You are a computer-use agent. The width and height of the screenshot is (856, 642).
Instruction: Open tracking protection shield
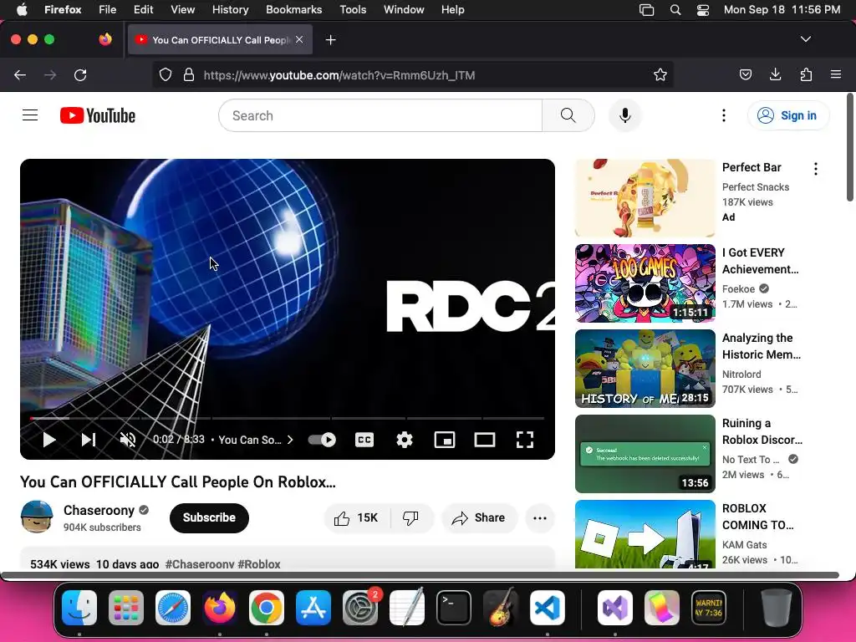[166, 74]
